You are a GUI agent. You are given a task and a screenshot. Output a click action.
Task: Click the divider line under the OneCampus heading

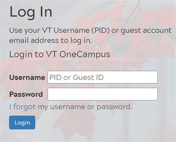tap(92, 59)
